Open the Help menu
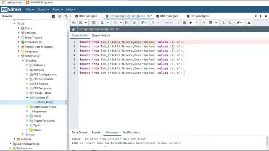 pos(71,9)
